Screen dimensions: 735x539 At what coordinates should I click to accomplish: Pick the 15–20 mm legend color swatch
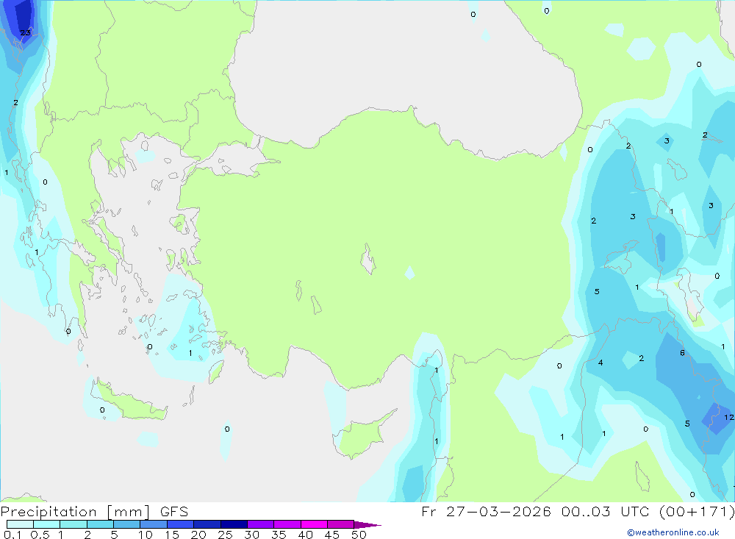[181, 524]
